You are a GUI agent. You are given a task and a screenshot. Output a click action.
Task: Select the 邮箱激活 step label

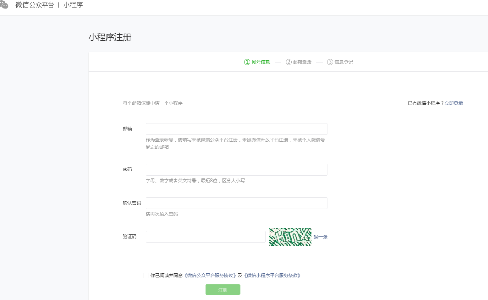[x=302, y=62]
